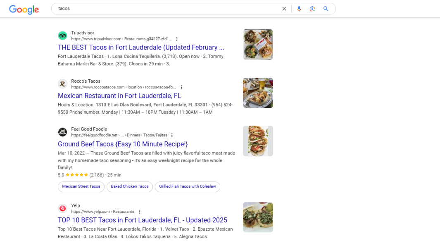Click the Yelp favicon

coord(62,208)
